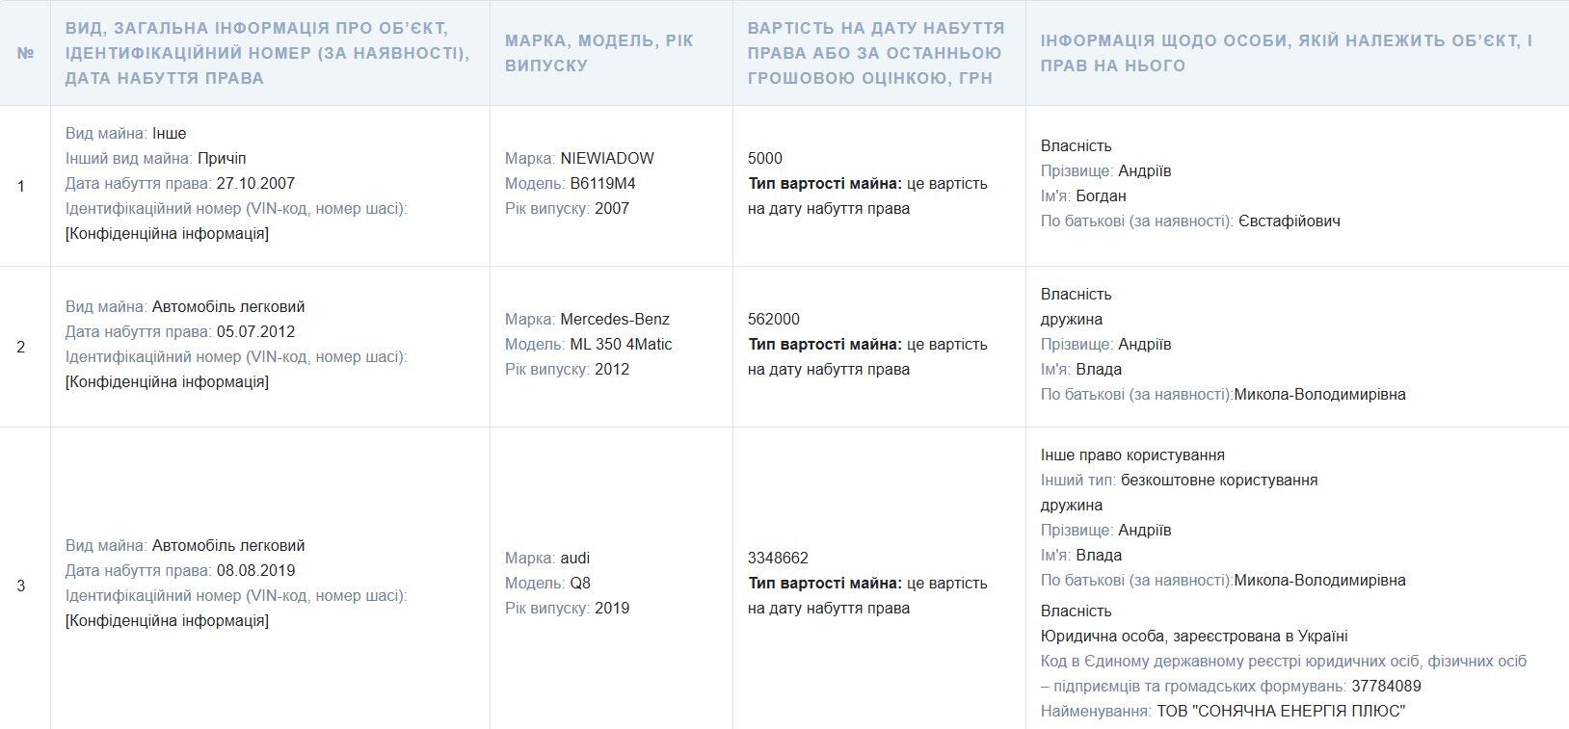
Task: Select the NIEWIADOW brand text
Action: (607, 158)
